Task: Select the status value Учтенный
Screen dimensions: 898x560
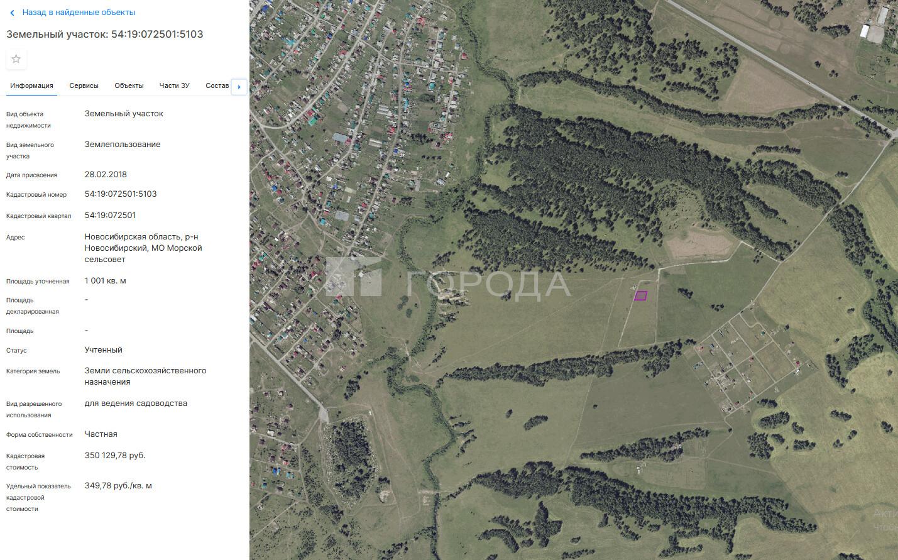Action: click(x=104, y=349)
